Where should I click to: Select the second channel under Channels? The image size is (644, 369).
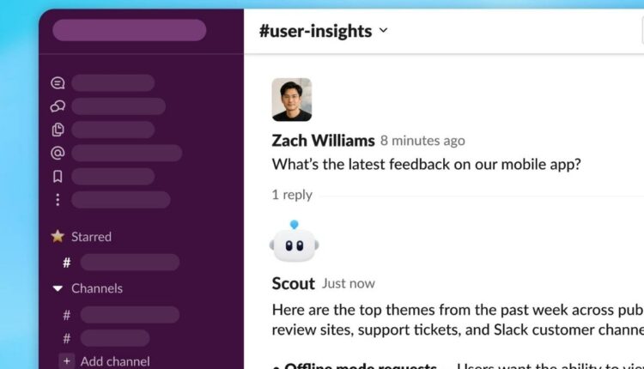(114, 338)
